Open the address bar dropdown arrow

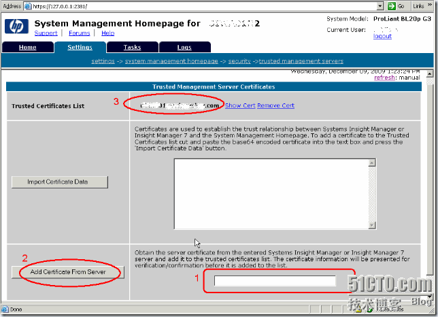point(380,6)
